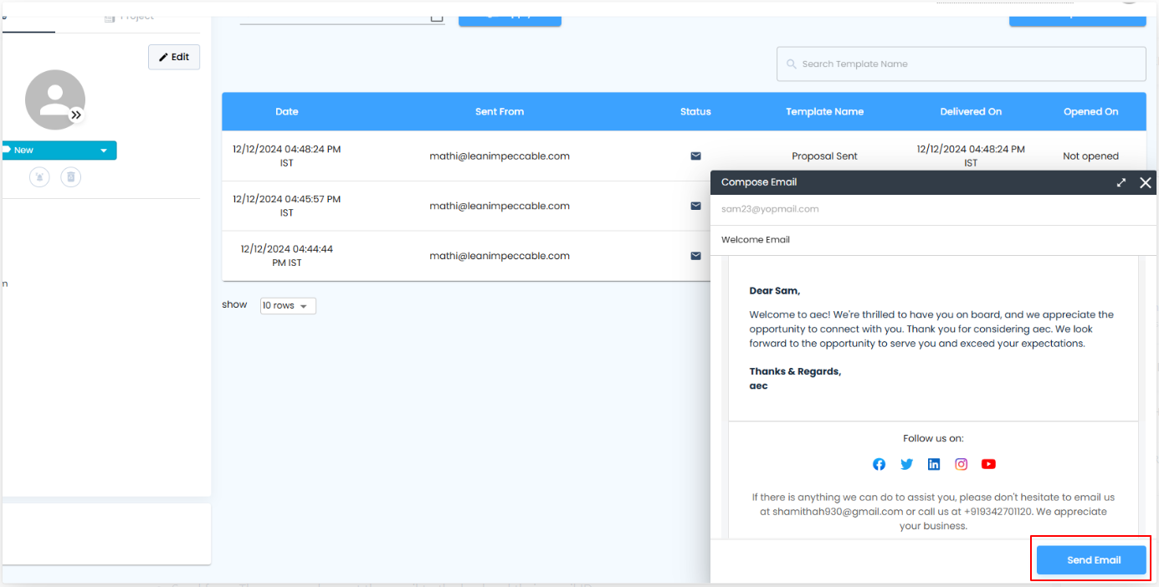Click the Sent From column header

pos(500,111)
